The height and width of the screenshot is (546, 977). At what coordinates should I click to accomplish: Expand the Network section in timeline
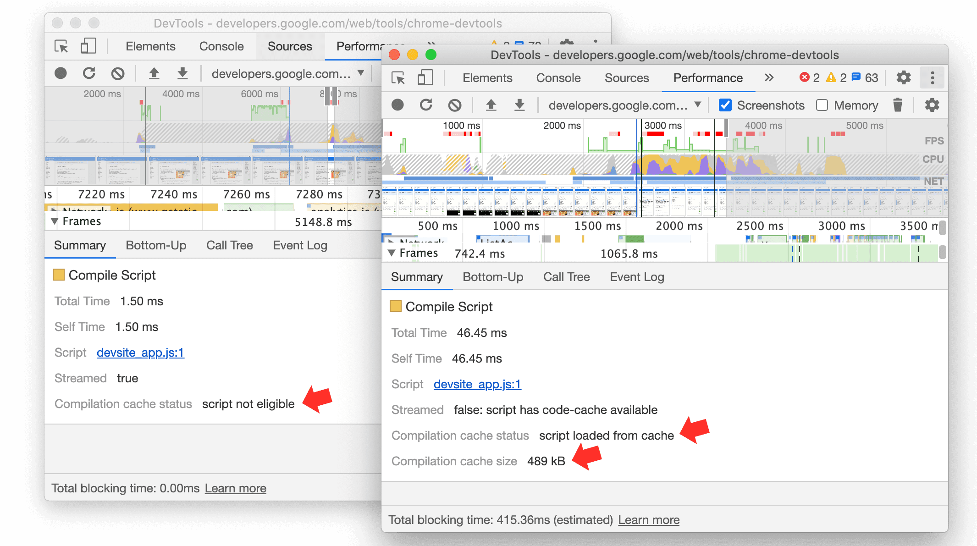click(392, 240)
